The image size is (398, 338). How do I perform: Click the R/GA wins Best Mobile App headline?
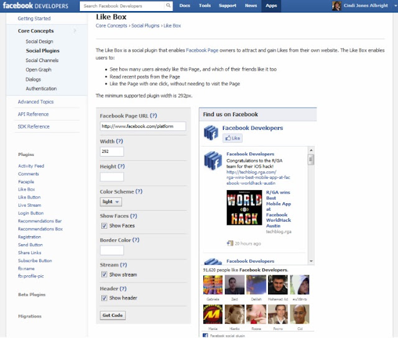(x=279, y=209)
